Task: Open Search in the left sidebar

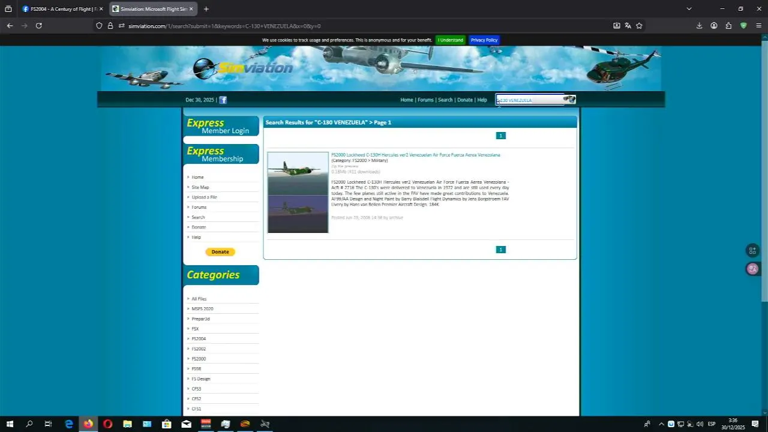Action: coord(198,217)
